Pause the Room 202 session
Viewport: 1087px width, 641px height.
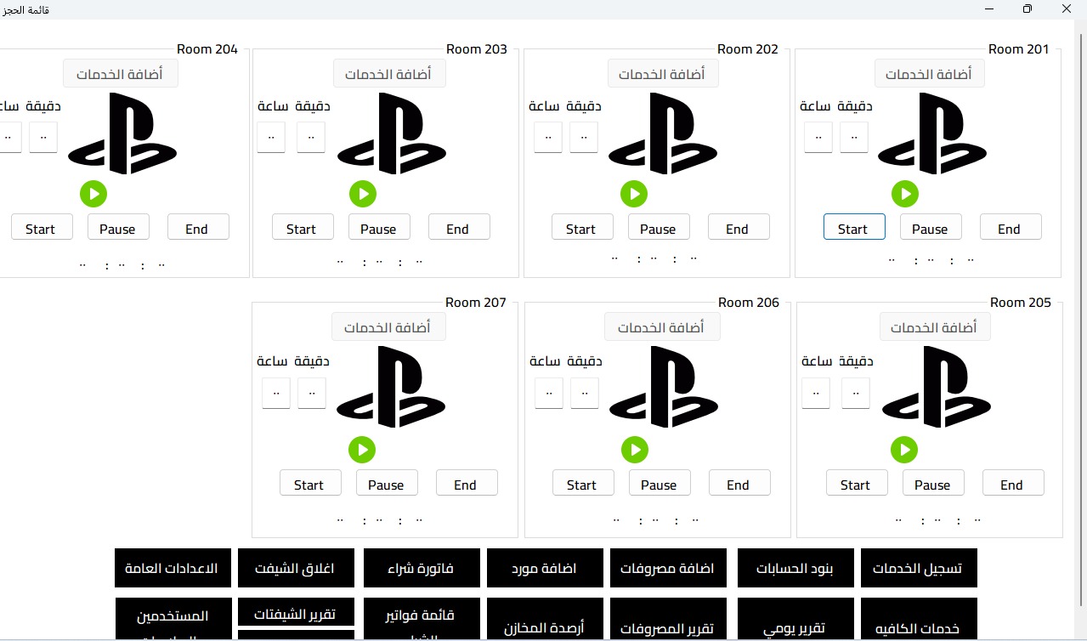[659, 228]
